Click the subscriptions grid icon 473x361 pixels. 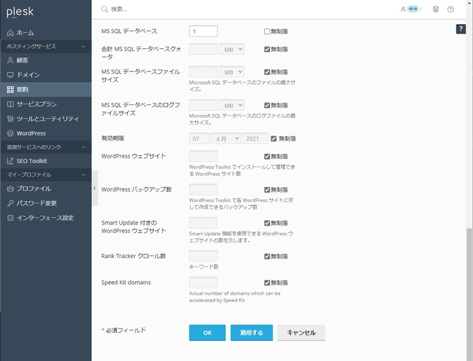pyautogui.click(x=10, y=89)
